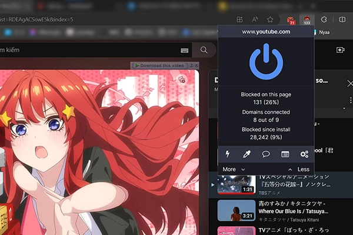Open the uBlock dashboard gears icon

coord(304,154)
